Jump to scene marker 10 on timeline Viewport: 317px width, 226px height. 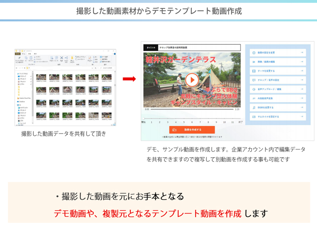click(x=224, y=122)
